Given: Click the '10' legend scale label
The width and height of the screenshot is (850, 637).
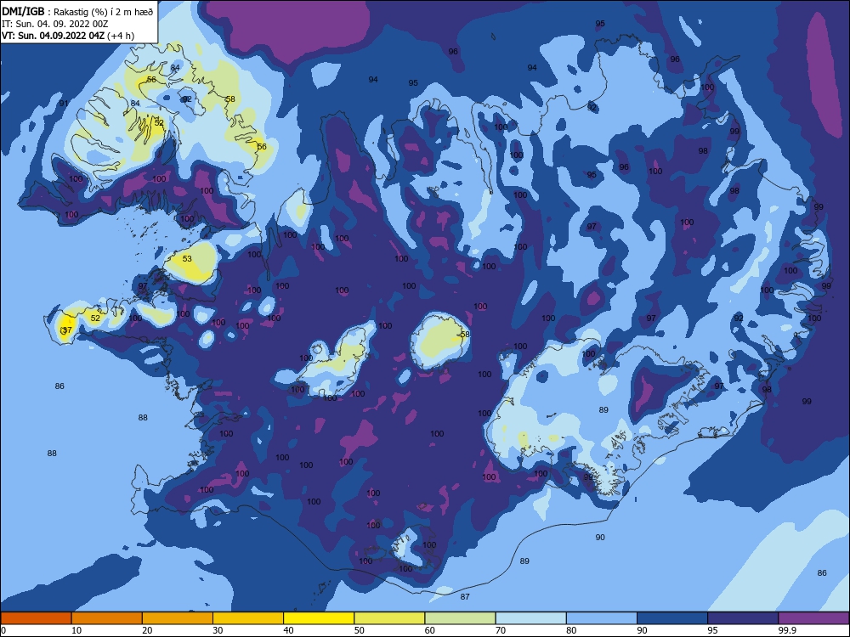Looking at the screenshot, I should coord(76,630).
